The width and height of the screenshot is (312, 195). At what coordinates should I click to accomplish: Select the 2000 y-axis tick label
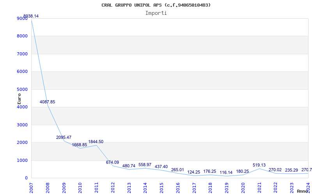tap(22, 143)
